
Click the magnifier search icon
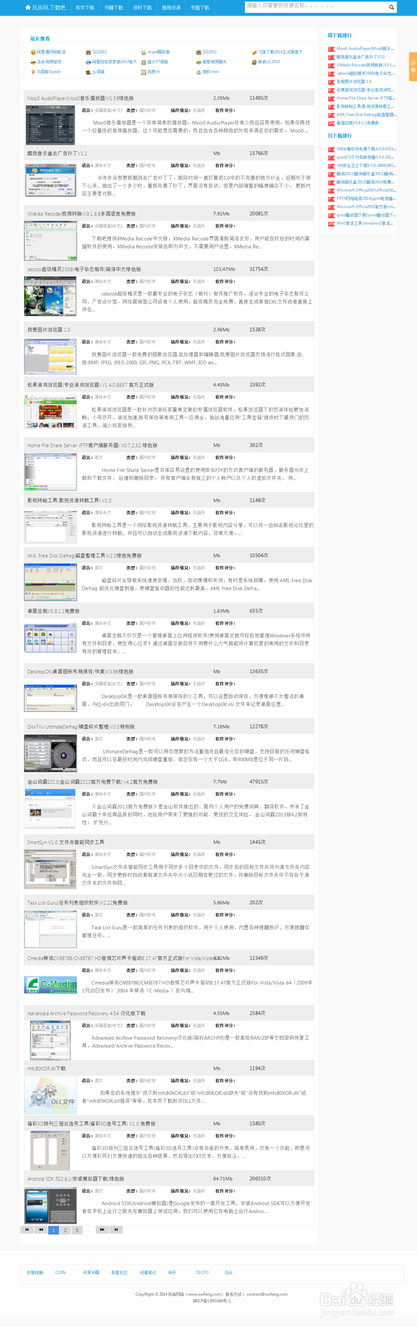391,7
